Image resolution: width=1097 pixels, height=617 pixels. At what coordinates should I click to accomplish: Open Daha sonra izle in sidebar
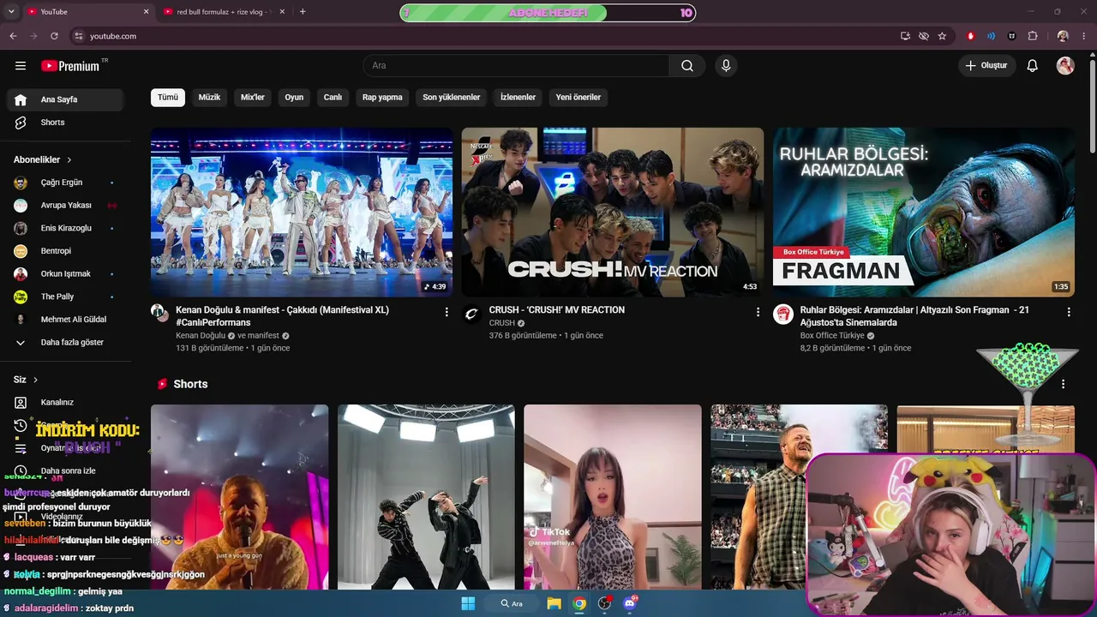pos(66,470)
